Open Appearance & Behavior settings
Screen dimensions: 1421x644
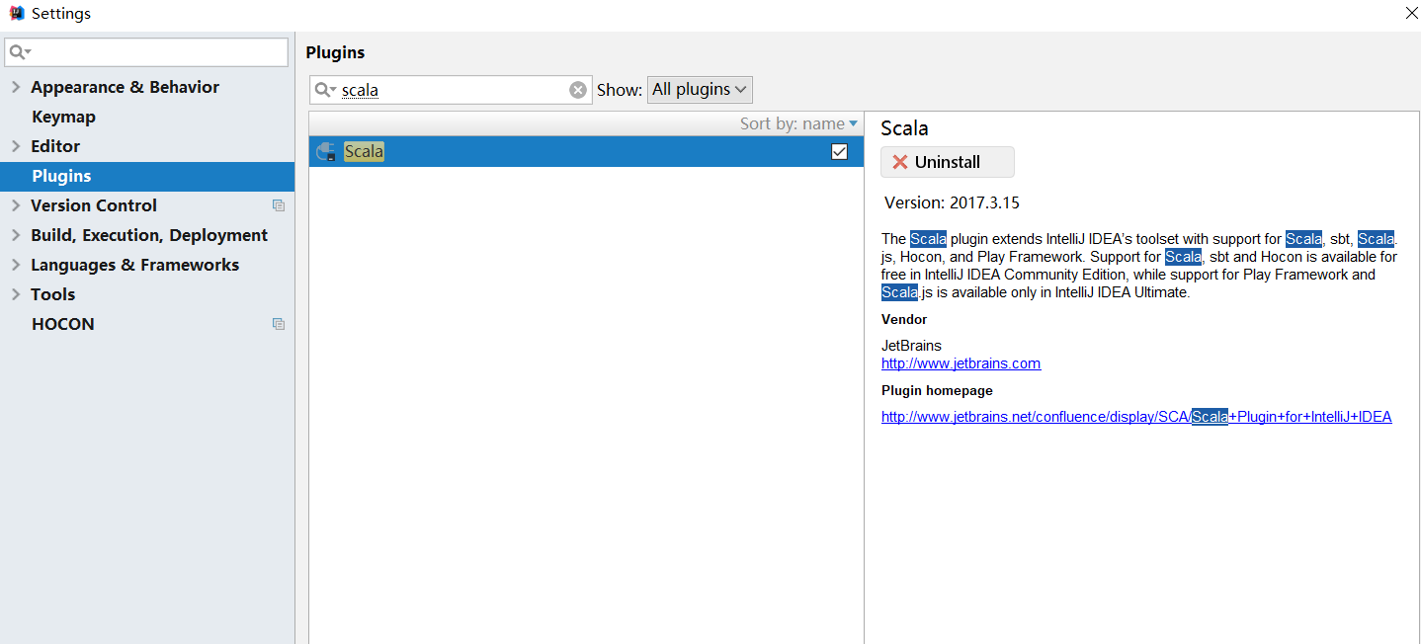125,87
